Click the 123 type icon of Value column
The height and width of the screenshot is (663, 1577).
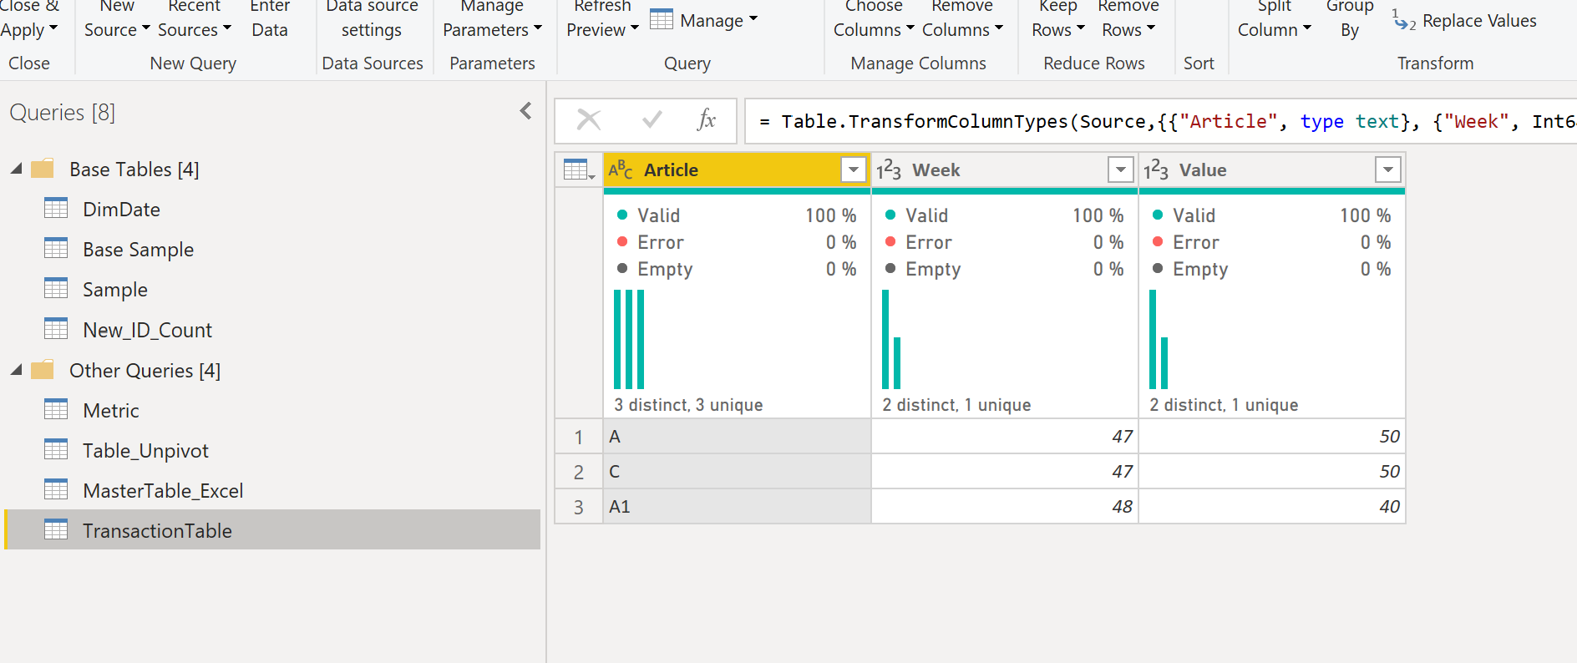tap(1156, 170)
